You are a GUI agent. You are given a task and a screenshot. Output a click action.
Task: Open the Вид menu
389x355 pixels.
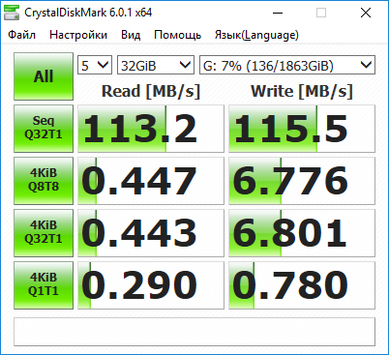(x=131, y=35)
